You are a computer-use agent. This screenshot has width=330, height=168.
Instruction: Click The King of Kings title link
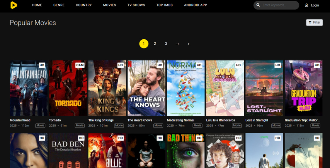(x=101, y=120)
